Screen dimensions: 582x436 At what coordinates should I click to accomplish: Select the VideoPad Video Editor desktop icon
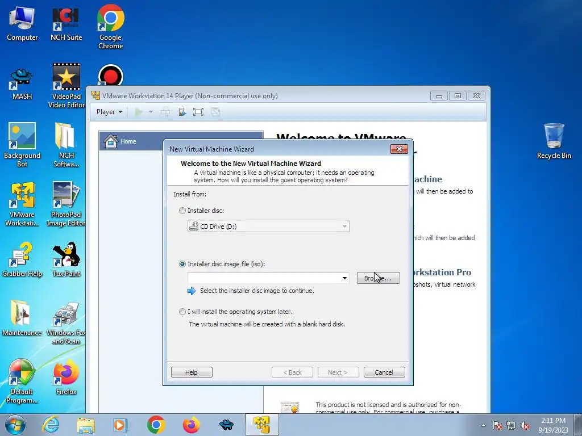66,86
